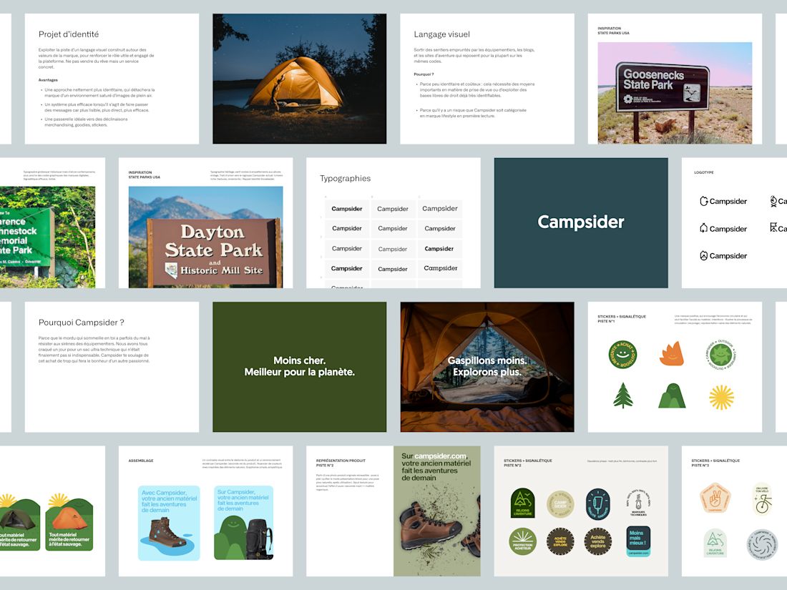Select the white 'Marques techniques' sticker

[638, 502]
